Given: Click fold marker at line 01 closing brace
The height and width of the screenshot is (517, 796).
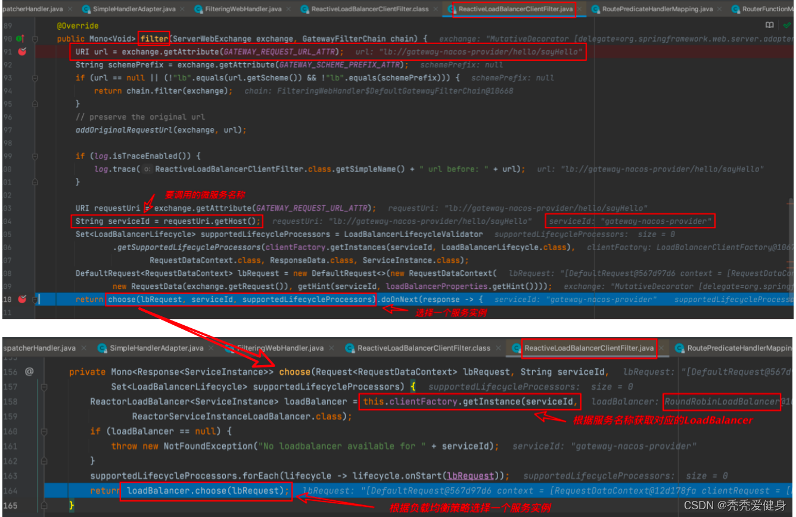Looking at the screenshot, I should [35, 182].
